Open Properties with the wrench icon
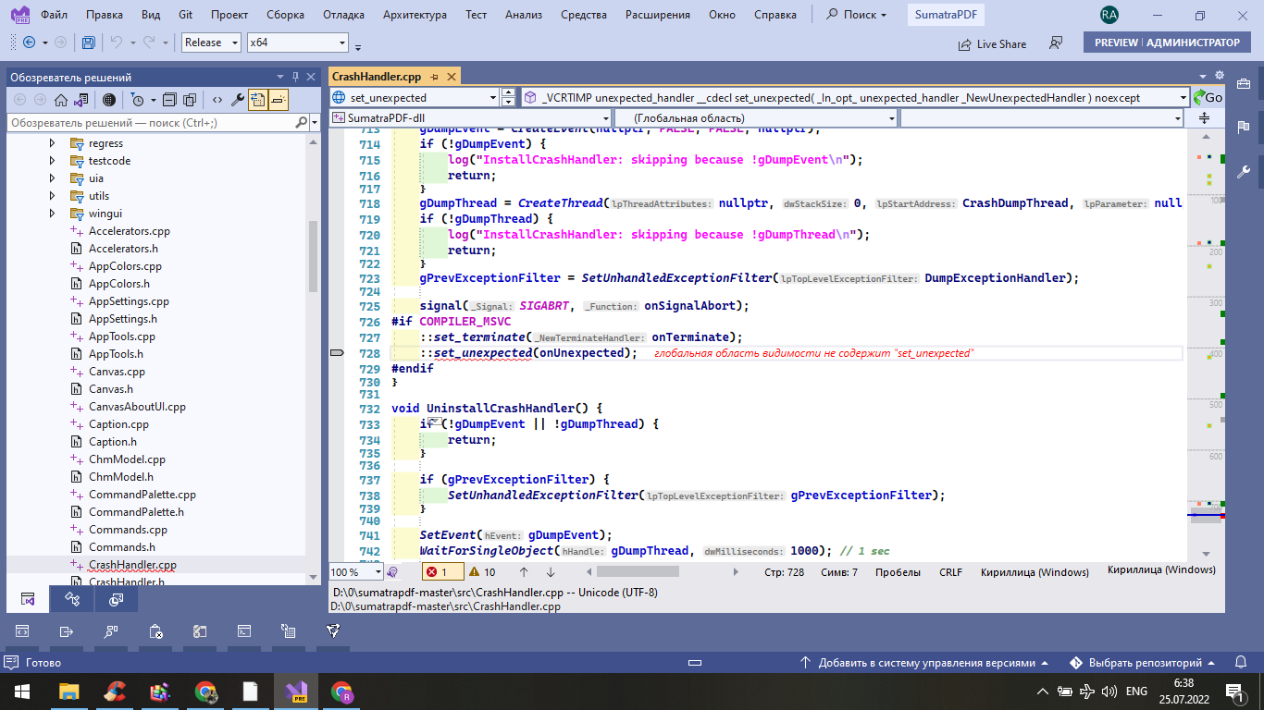This screenshot has width=1264, height=710. click(240, 100)
